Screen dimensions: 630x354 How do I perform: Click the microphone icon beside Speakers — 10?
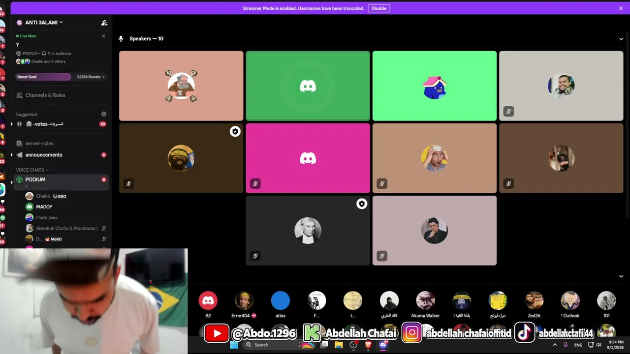[x=121, y=38]
